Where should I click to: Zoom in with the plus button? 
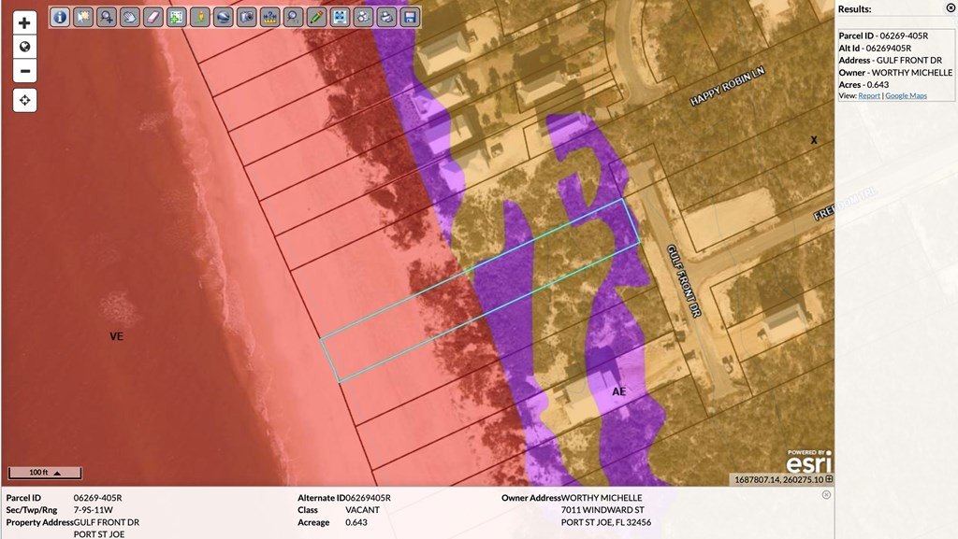click(25, 23)
